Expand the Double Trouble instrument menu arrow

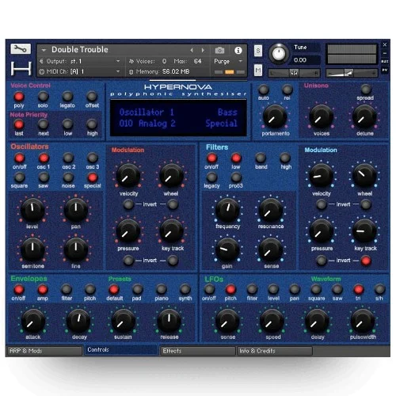click(44, 50)
